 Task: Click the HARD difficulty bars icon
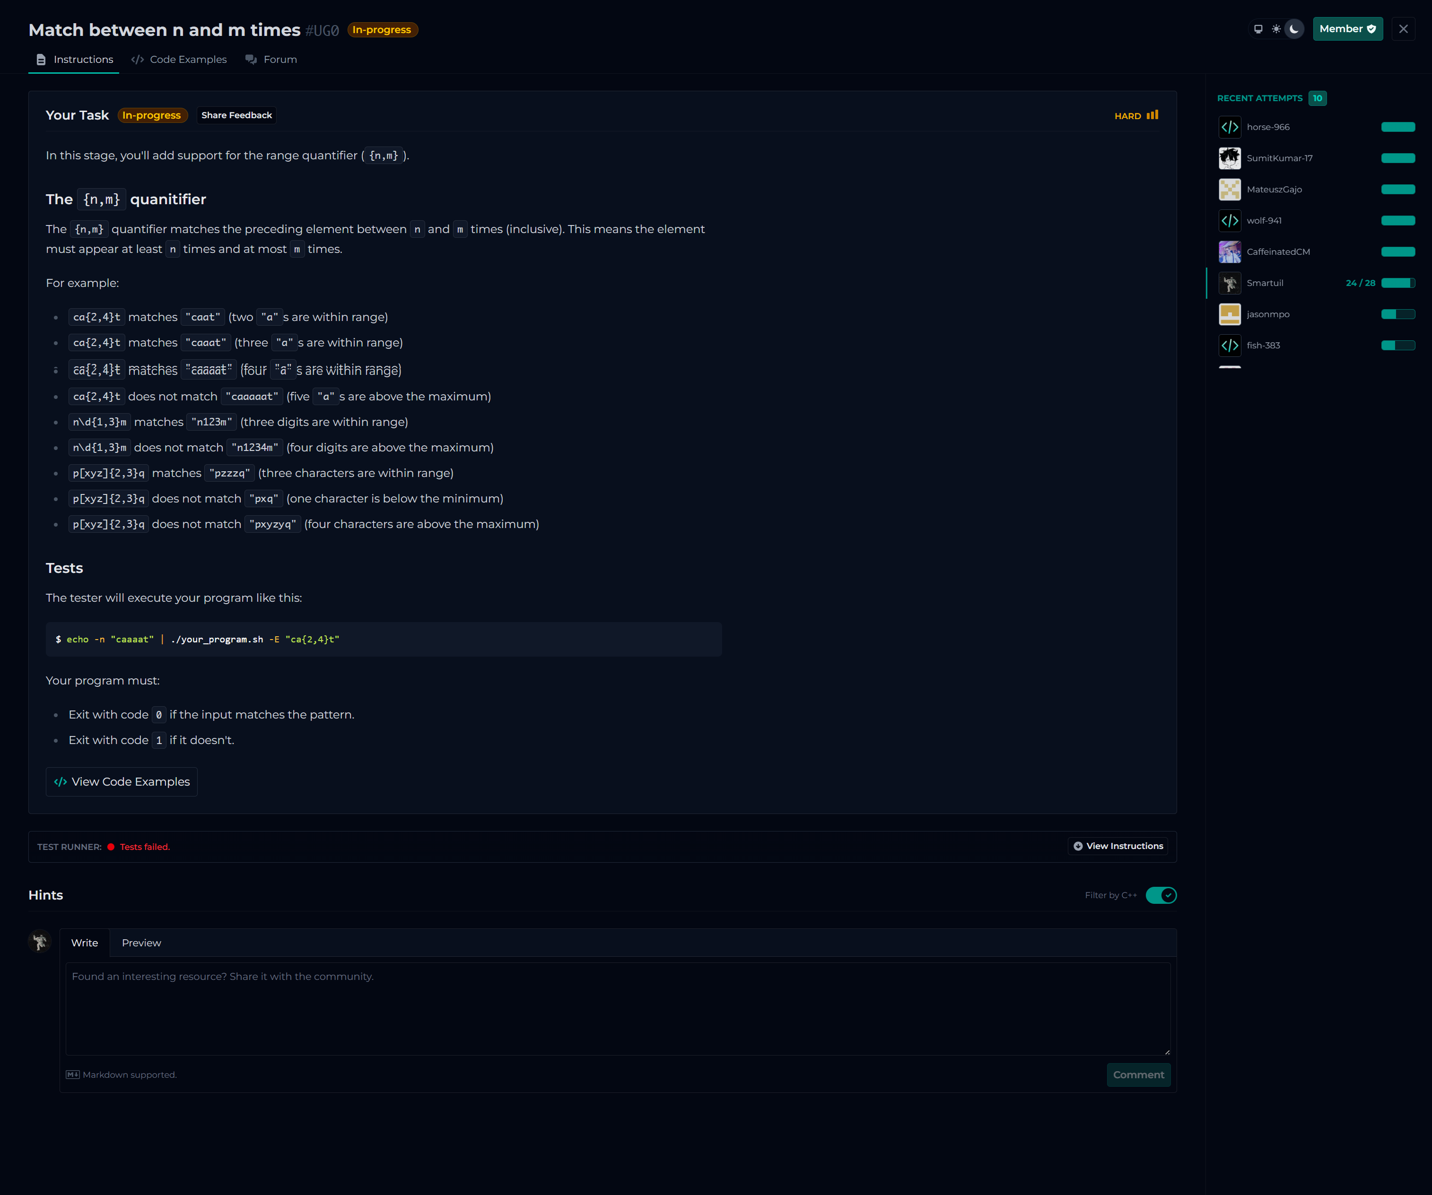tap(1153, 115)
